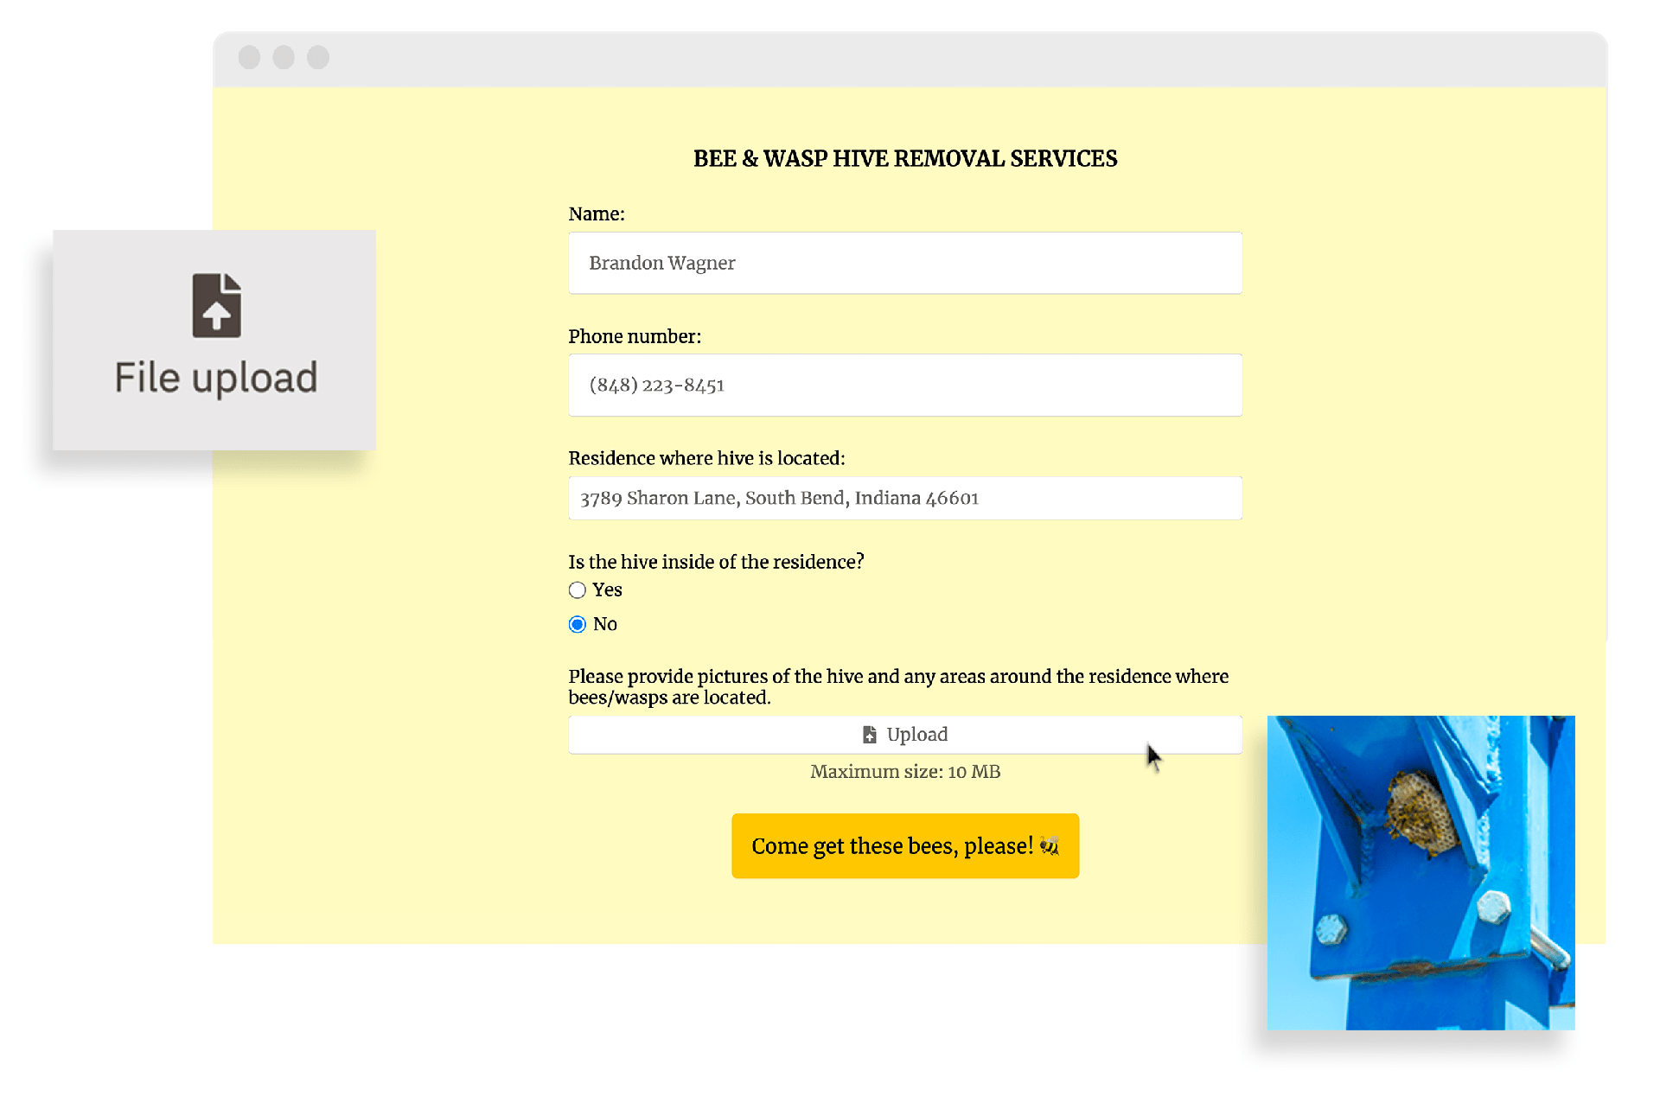Click the Bee & Wasp Hive Removal heading
The image size is (1660, 1109).
pos(904,159)
